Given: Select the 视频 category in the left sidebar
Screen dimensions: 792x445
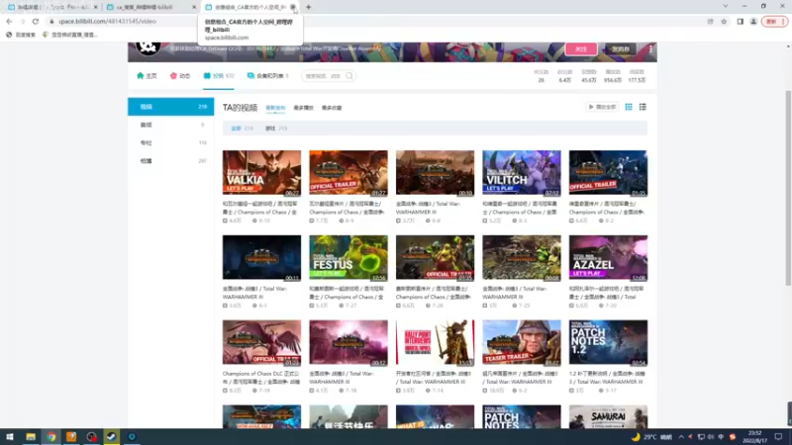Looking at the screenshot, I should [170, 107].
